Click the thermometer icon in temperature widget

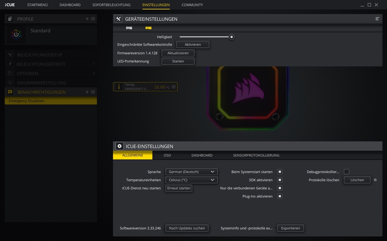(119, 87)
